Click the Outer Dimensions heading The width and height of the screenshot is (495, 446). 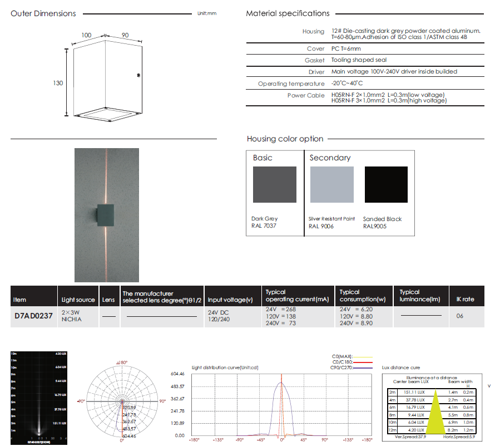click(x=43, y=13)
